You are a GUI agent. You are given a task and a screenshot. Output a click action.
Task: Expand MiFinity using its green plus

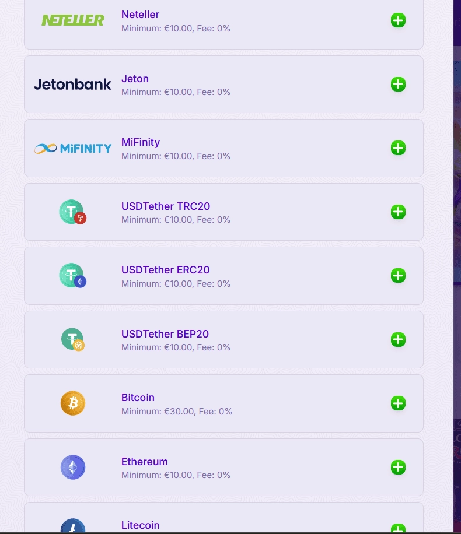click(x=398, y=148)
